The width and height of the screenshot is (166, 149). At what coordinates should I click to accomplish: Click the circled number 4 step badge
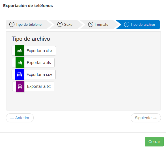pos(127,24)
